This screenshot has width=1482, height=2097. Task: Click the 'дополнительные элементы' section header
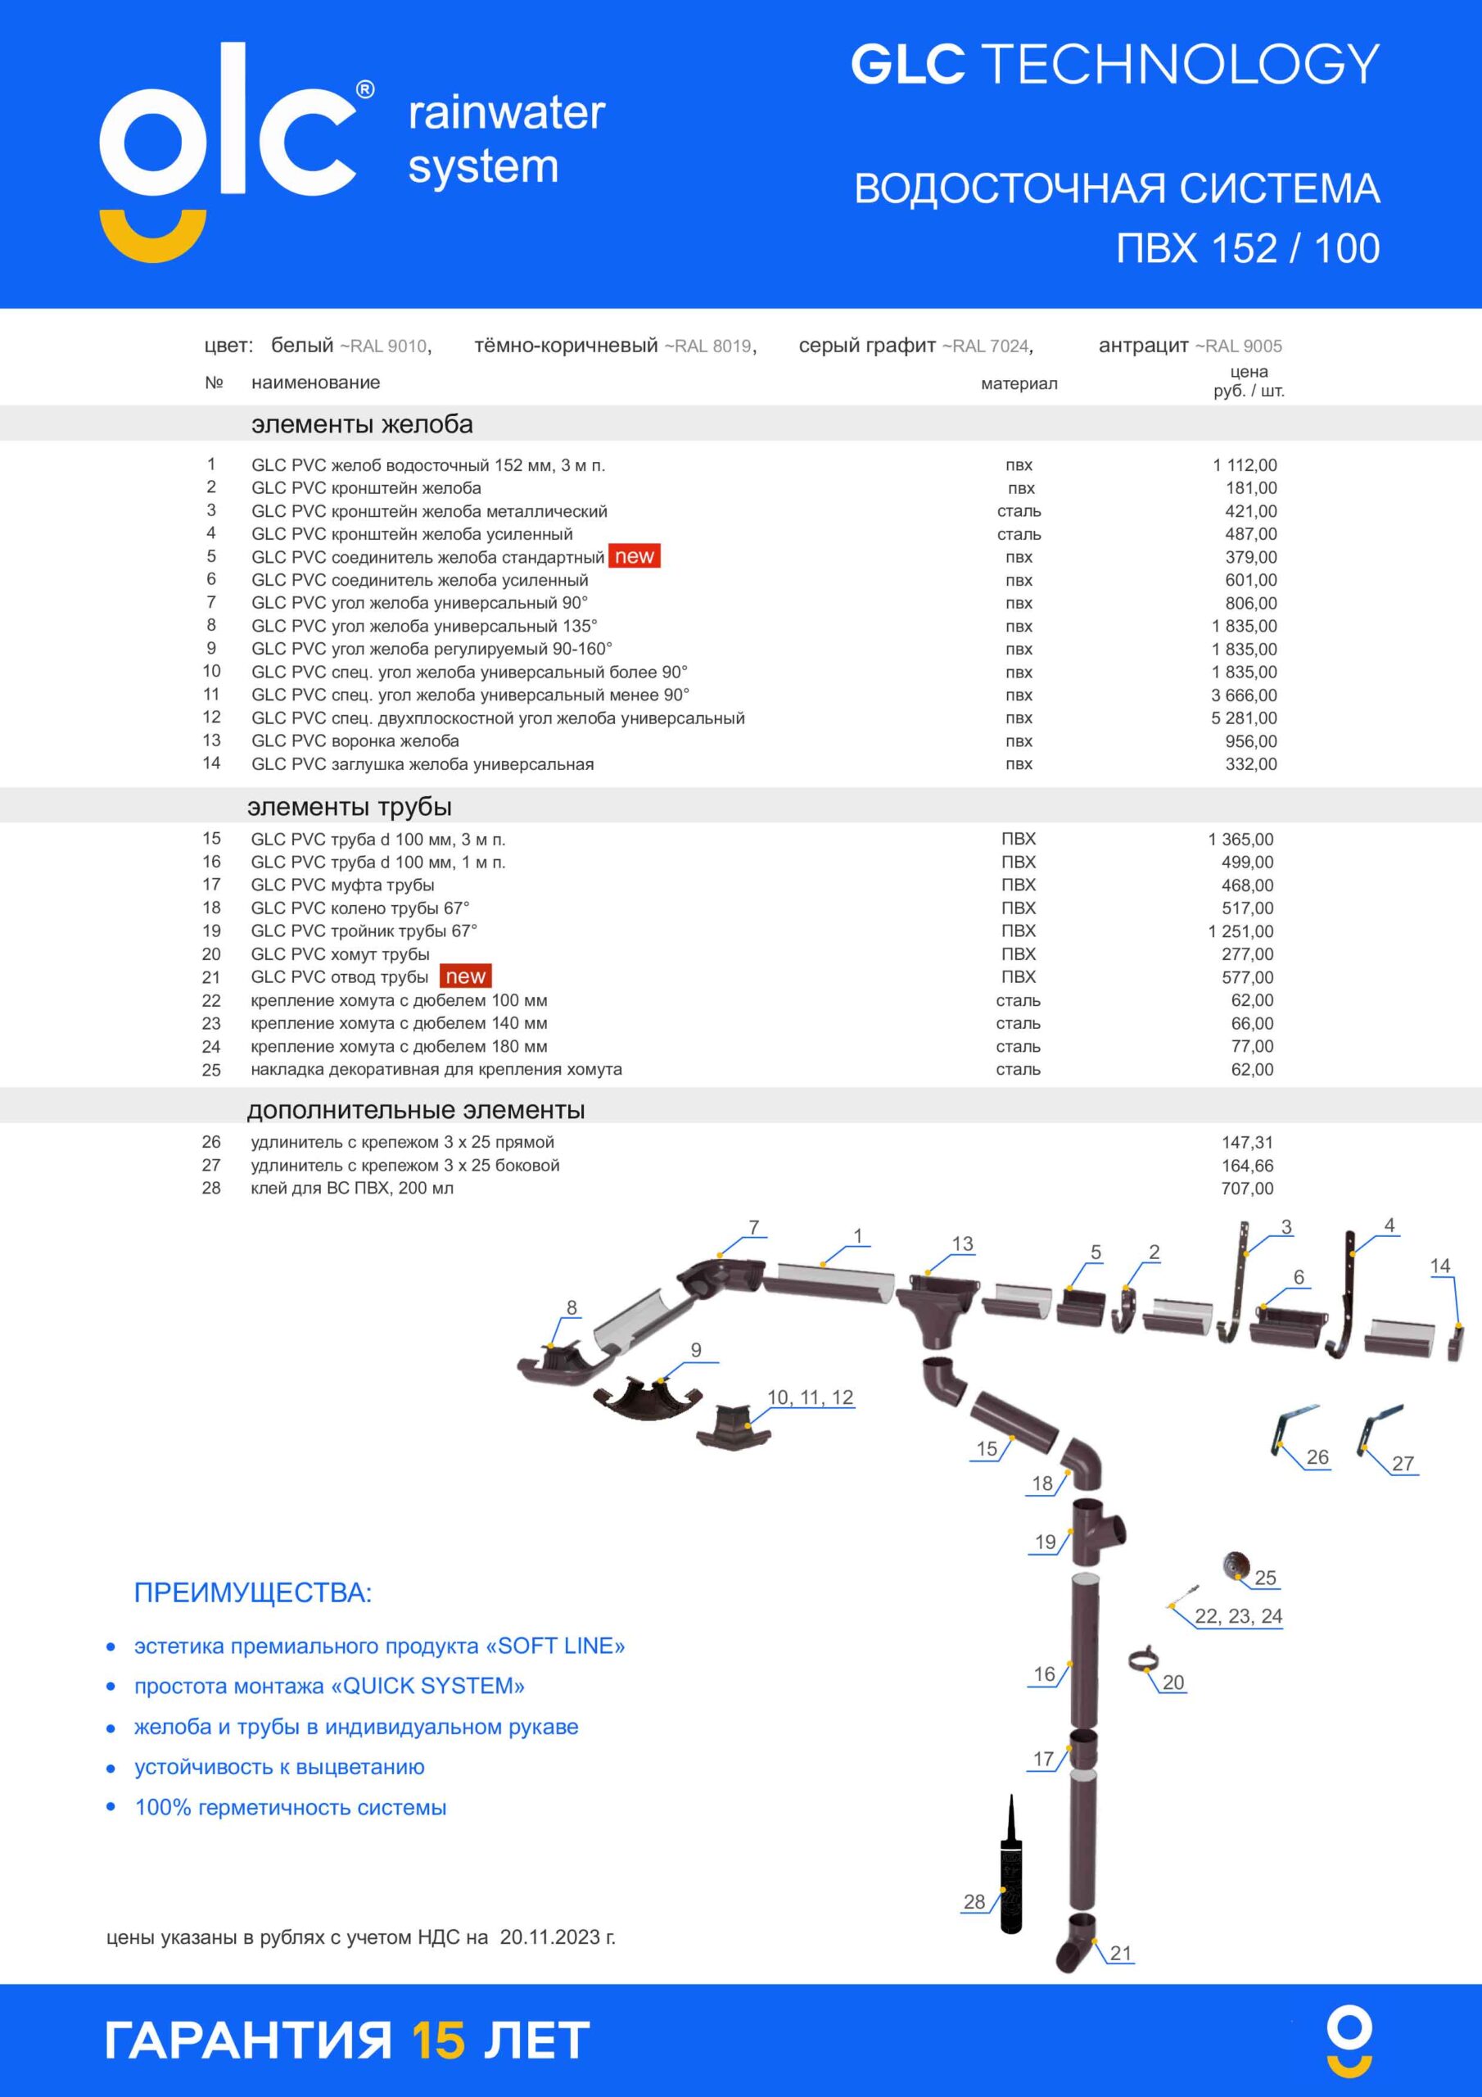coord(415,1110)
